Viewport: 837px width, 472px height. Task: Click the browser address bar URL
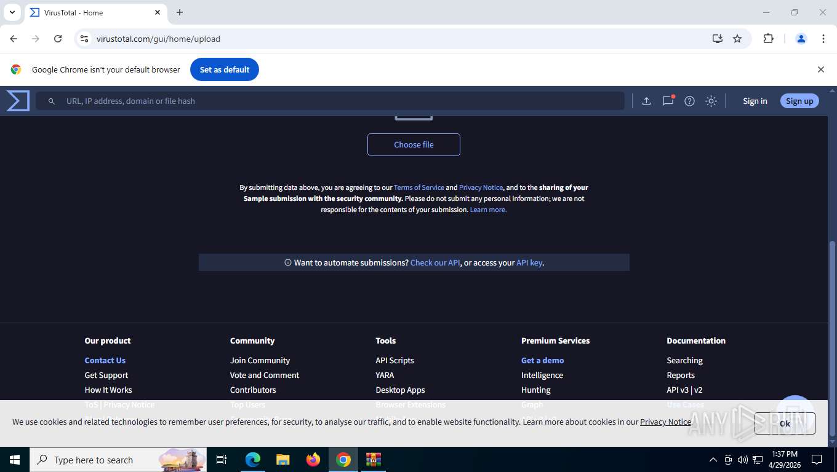point(158,39)
